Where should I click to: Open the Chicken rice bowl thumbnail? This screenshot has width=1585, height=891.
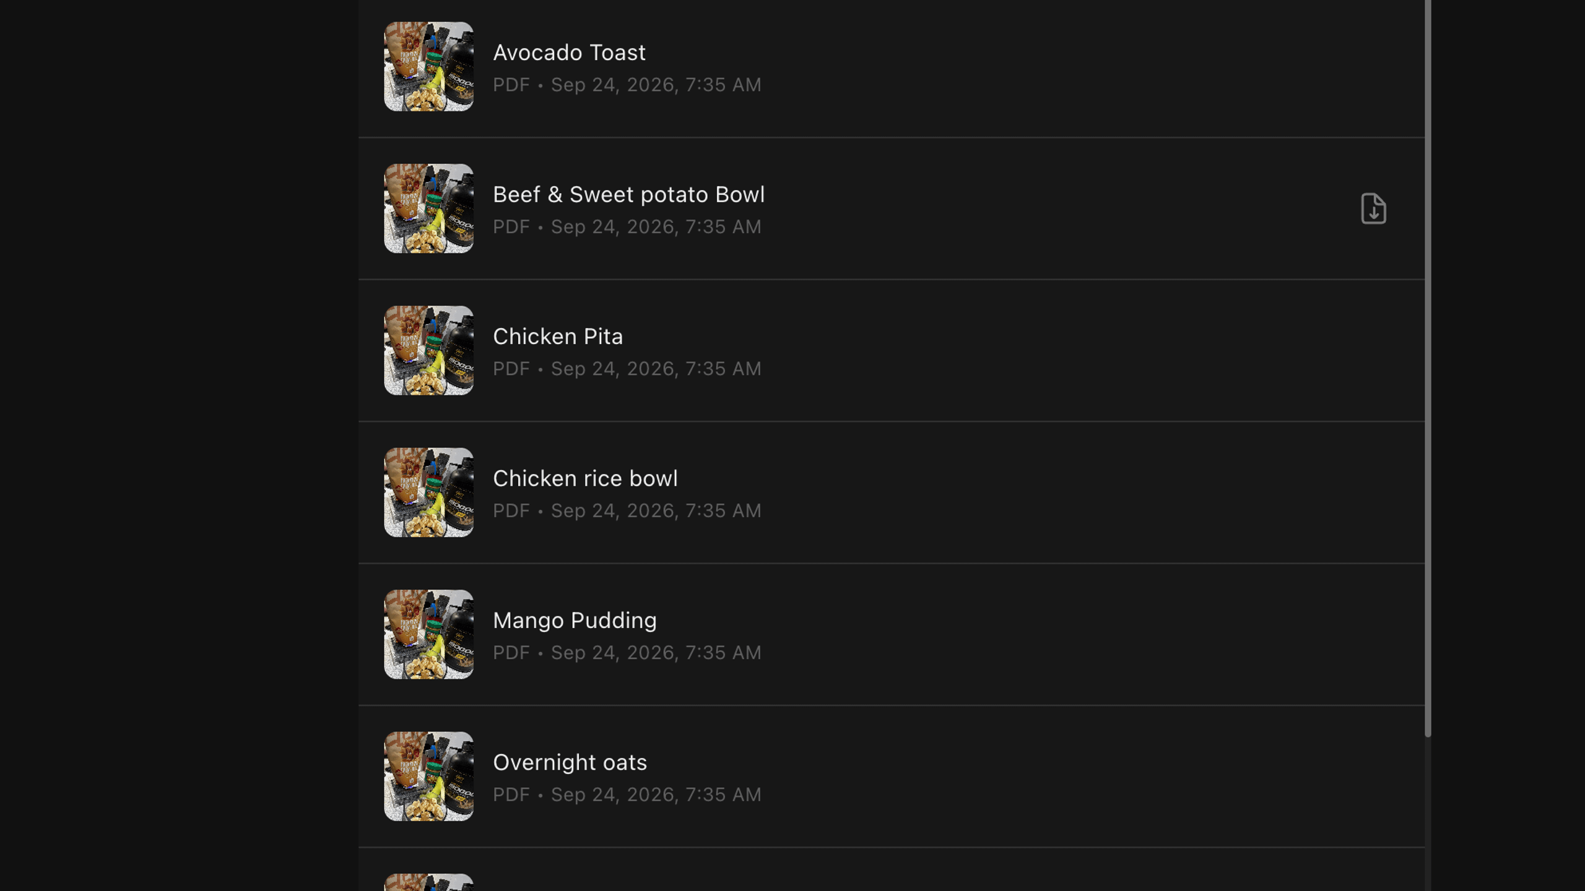pyautogui.click(x=428, y=493)
